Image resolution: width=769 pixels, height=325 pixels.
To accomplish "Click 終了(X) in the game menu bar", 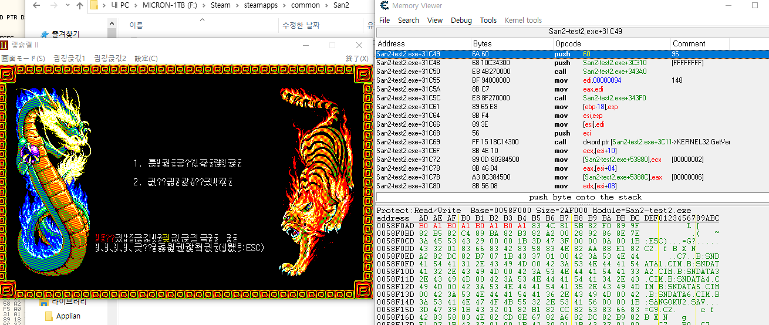I will coord(357,58).
